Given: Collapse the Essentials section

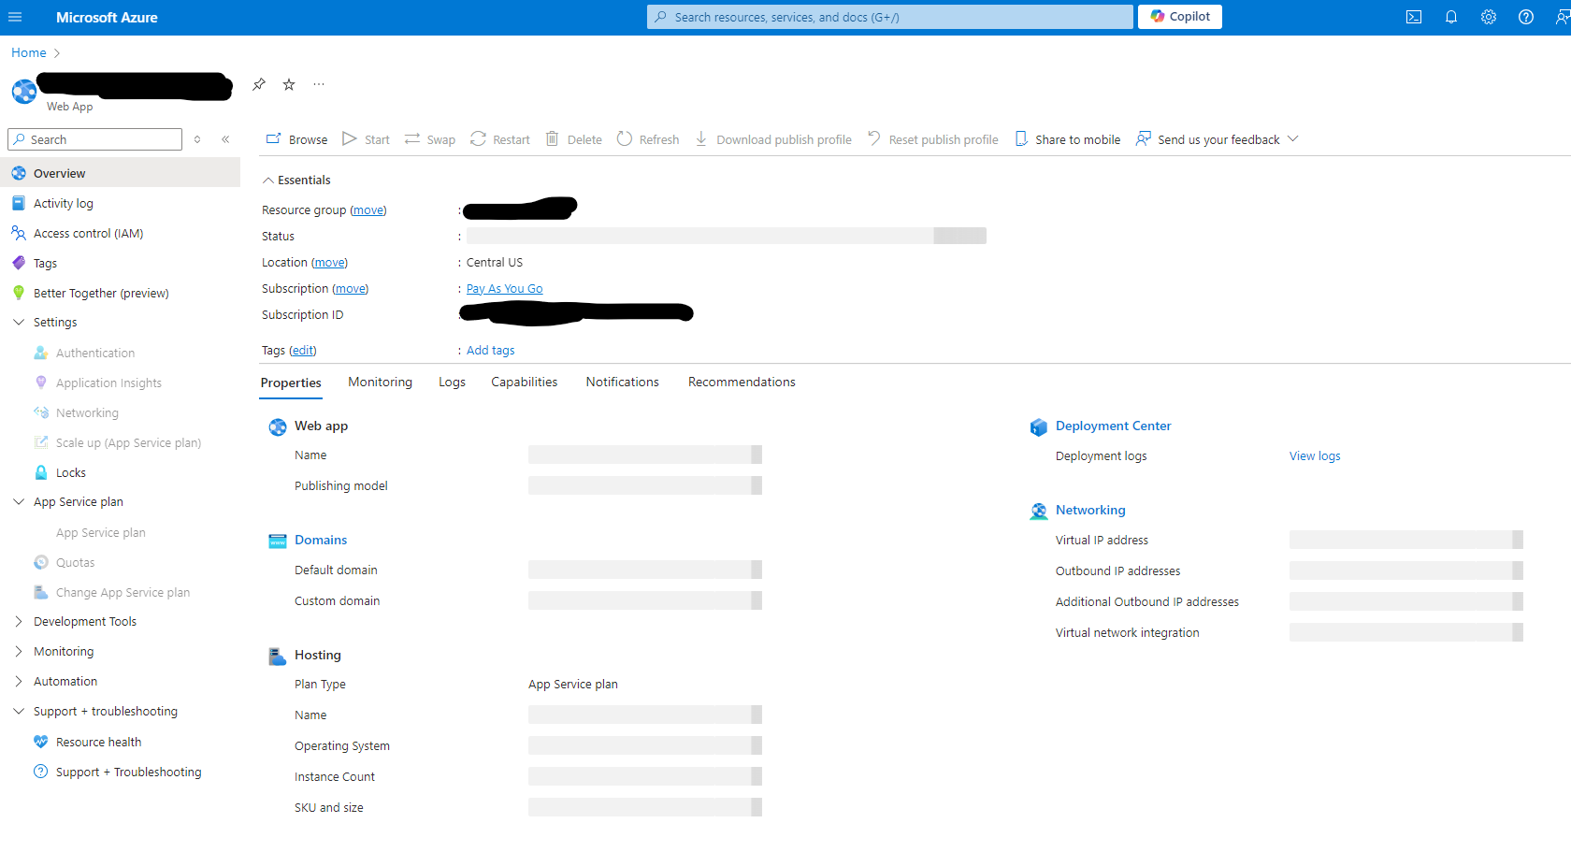Looking at the screenshot, I should (x=296, y=180).
